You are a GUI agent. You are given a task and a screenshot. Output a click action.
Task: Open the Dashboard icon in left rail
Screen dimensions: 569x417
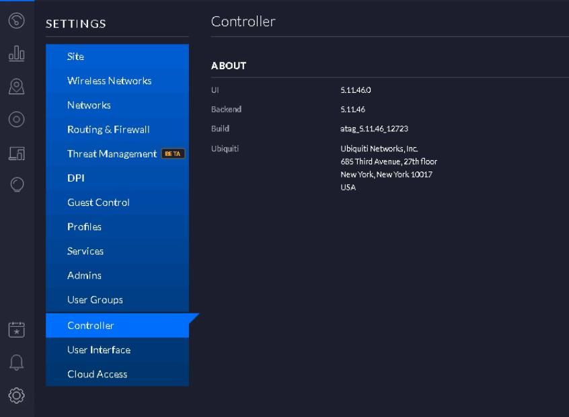point(16,21)
